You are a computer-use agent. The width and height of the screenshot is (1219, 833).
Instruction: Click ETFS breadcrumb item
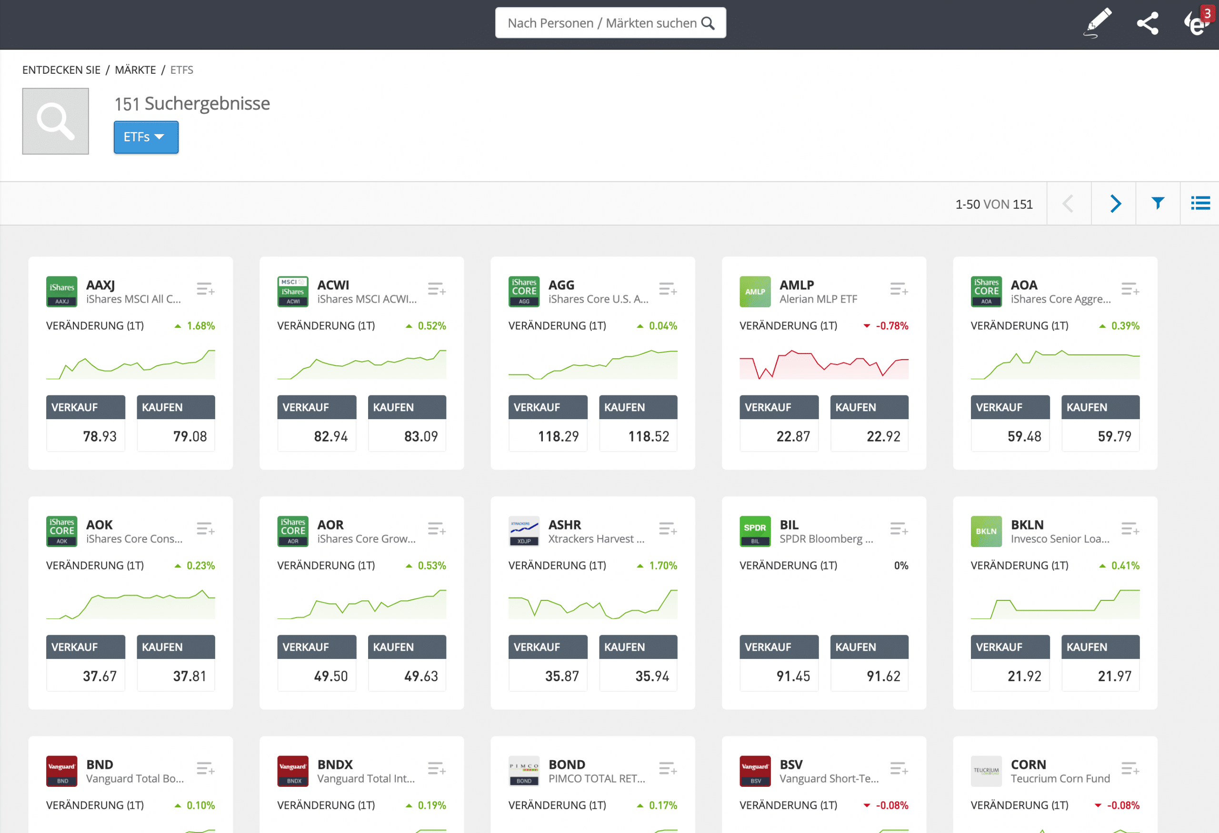(x=181, y=69)
